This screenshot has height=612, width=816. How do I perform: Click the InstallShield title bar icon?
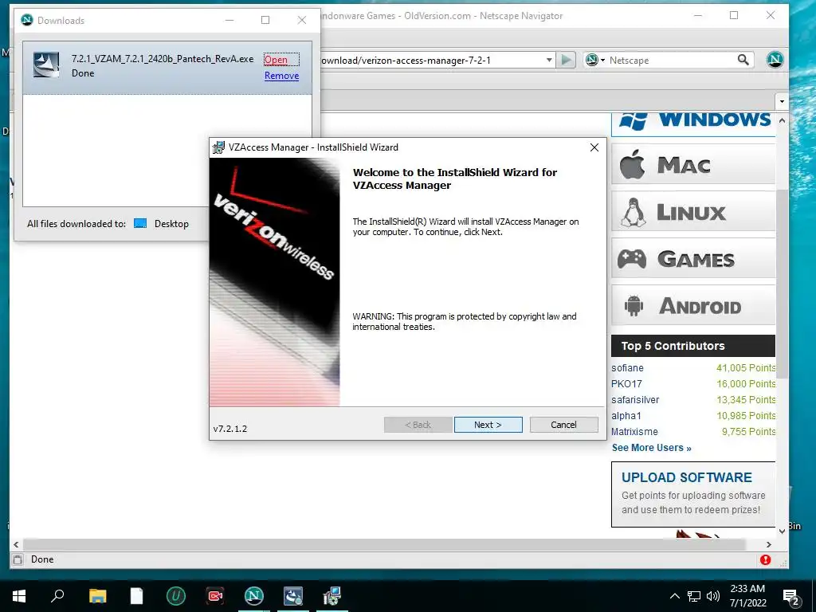218,147
